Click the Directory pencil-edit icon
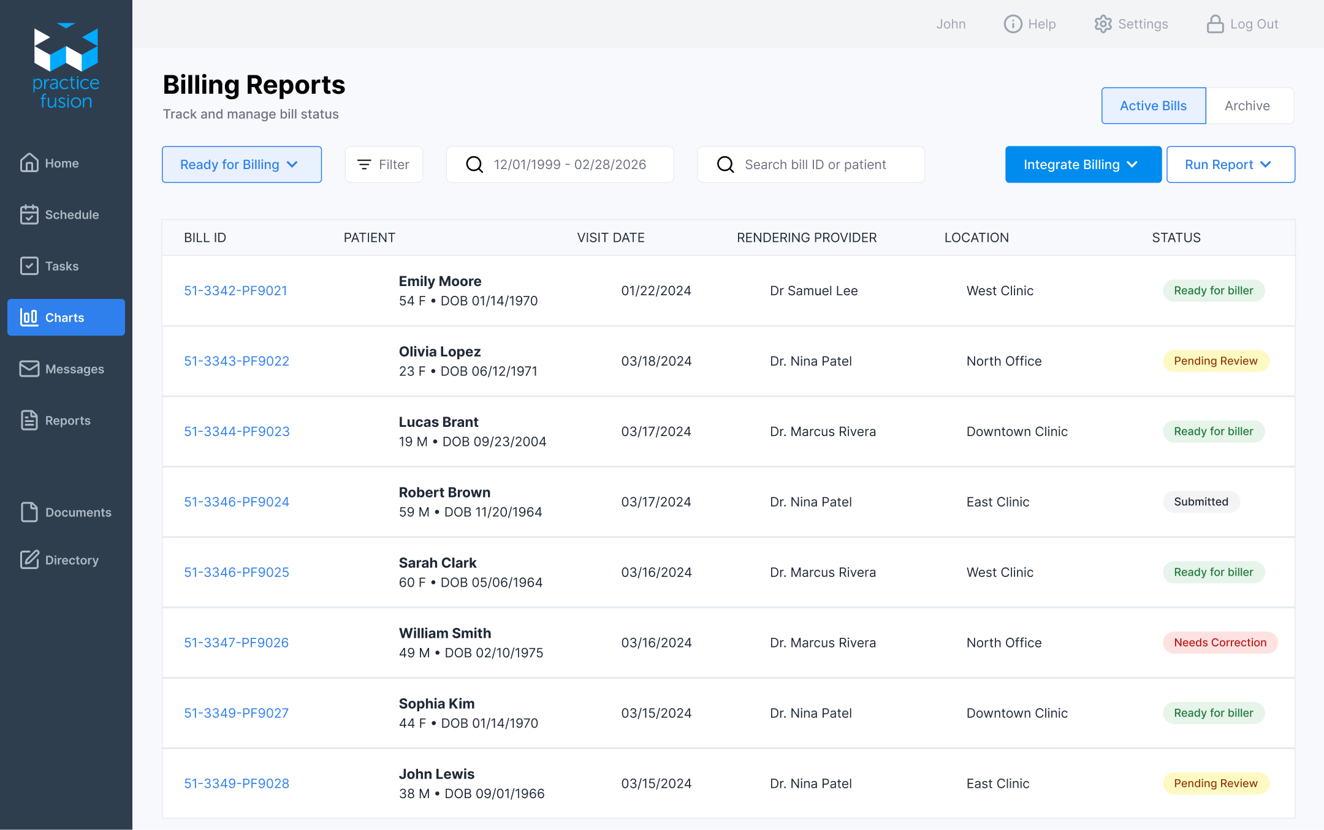The width and height of the screenshot is (1324, 830). (x=29, y=560)
